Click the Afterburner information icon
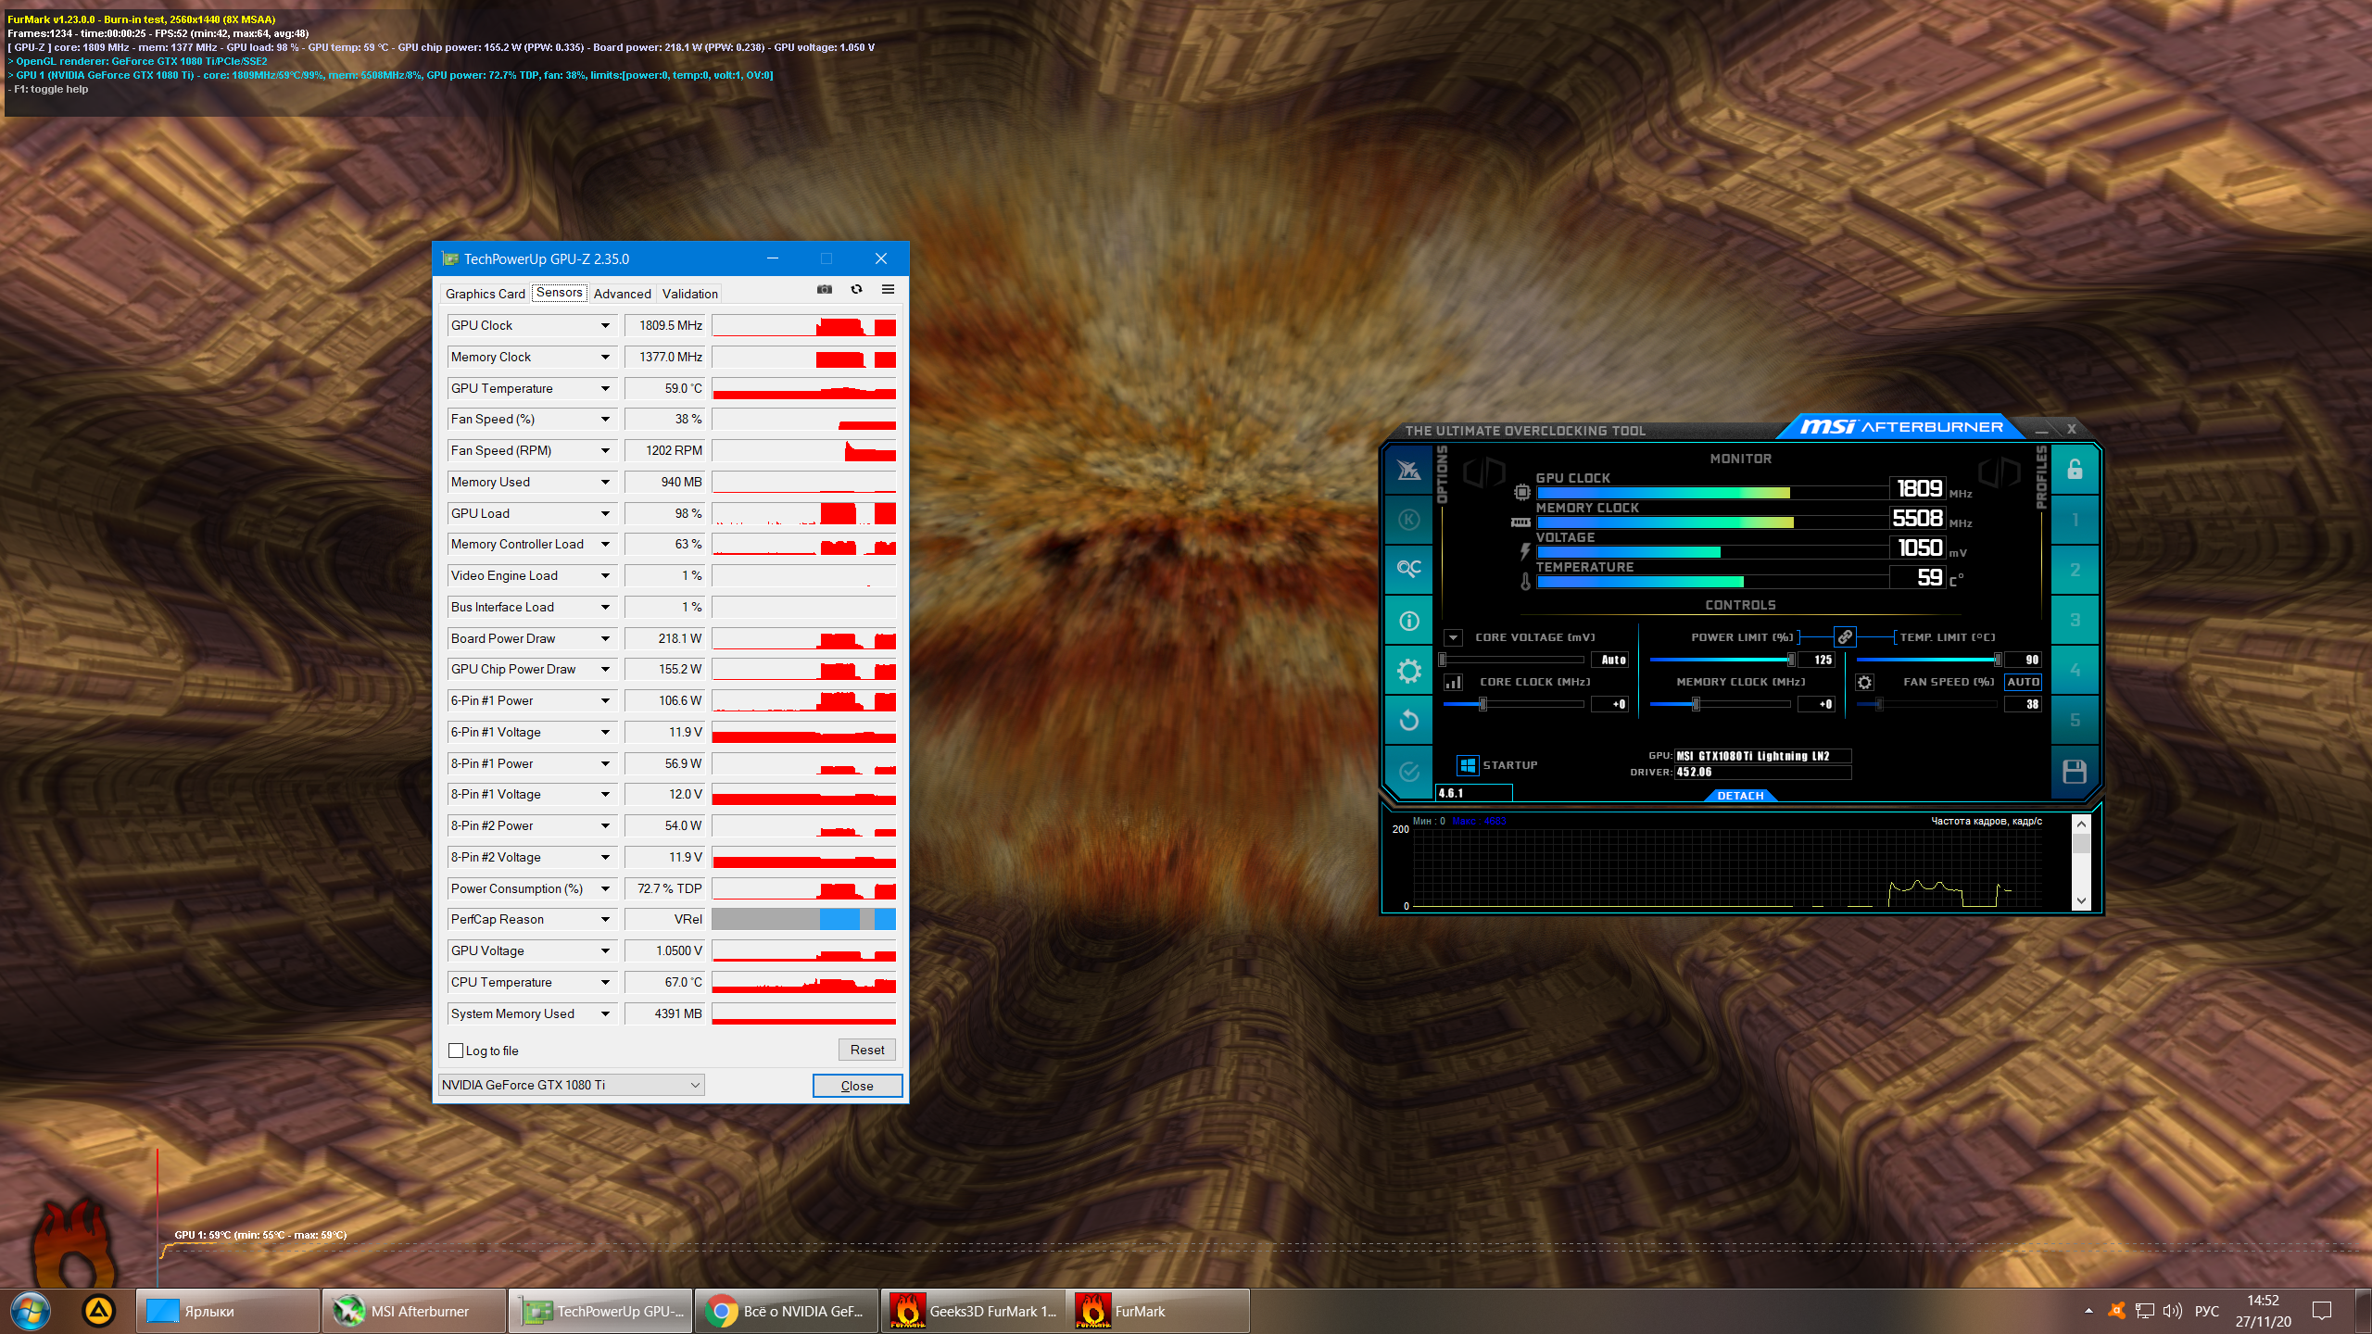 (1408, 621)
